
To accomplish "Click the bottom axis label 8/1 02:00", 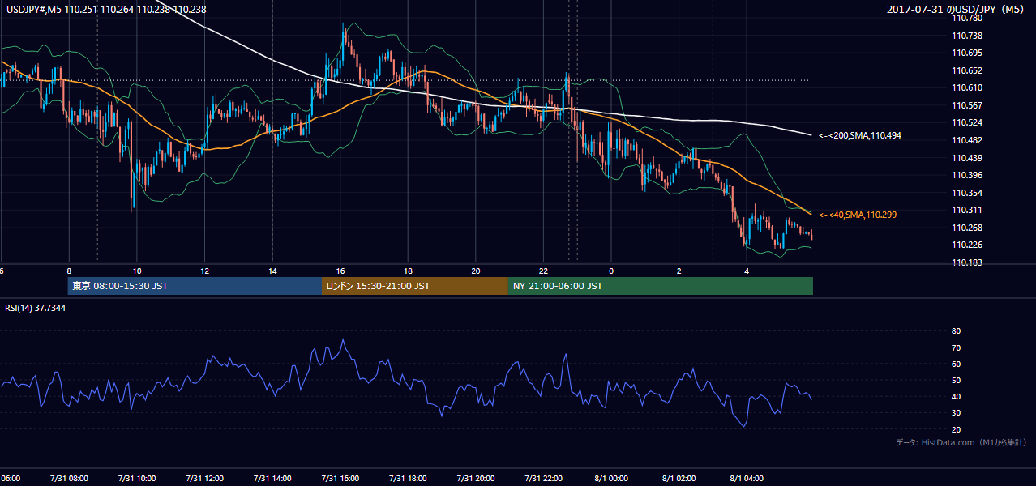I will [679, 478].
